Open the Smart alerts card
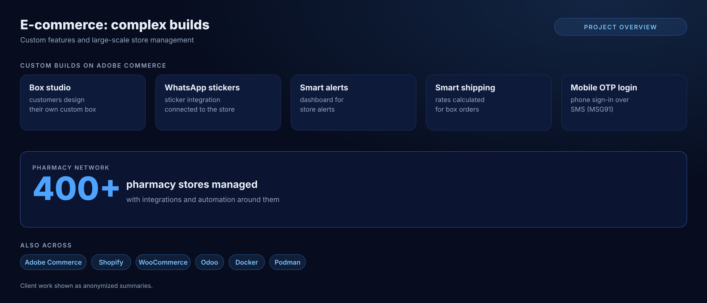This screenshot has width=707, height=303. tap(353, 103)
